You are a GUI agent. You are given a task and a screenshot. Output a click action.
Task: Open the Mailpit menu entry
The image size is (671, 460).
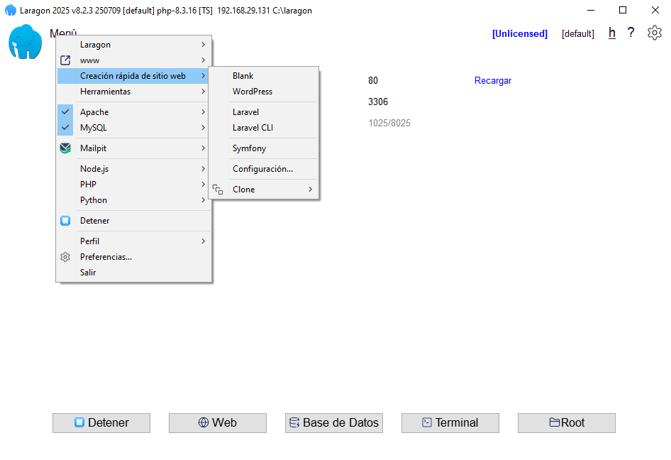click(x=133, y=148)
